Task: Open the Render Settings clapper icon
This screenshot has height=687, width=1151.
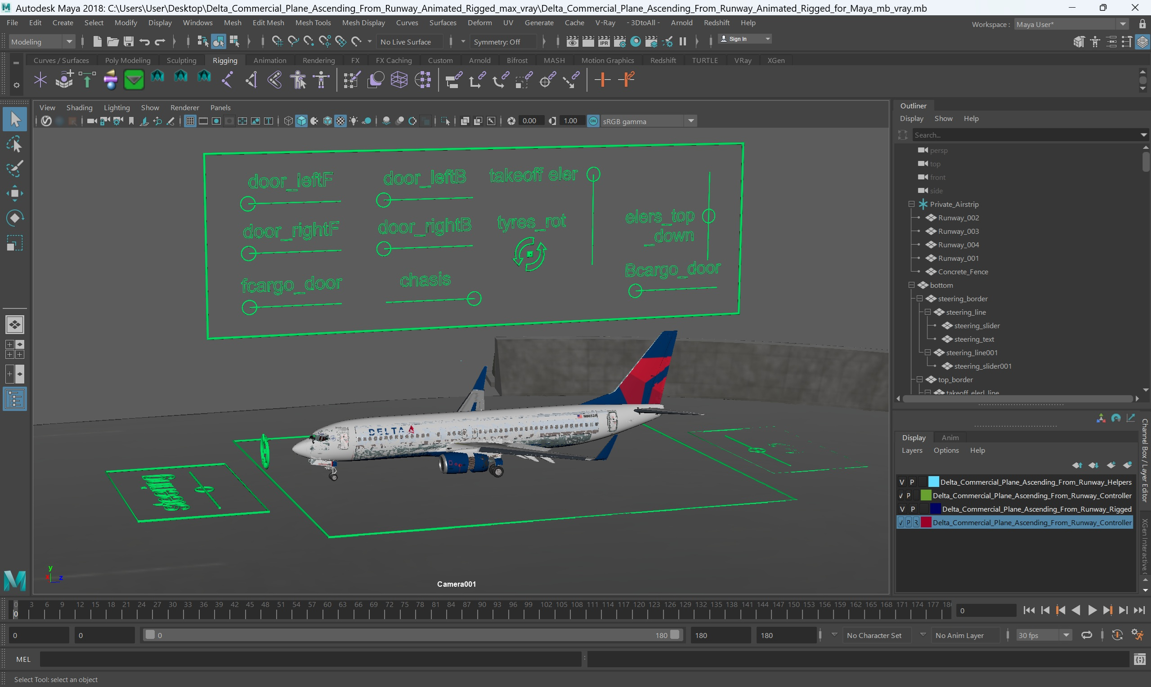Action: pyautogui.click(x=619, y=42)
